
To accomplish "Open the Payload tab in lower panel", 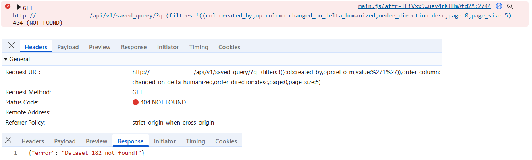I will click(x=65, y=141).
